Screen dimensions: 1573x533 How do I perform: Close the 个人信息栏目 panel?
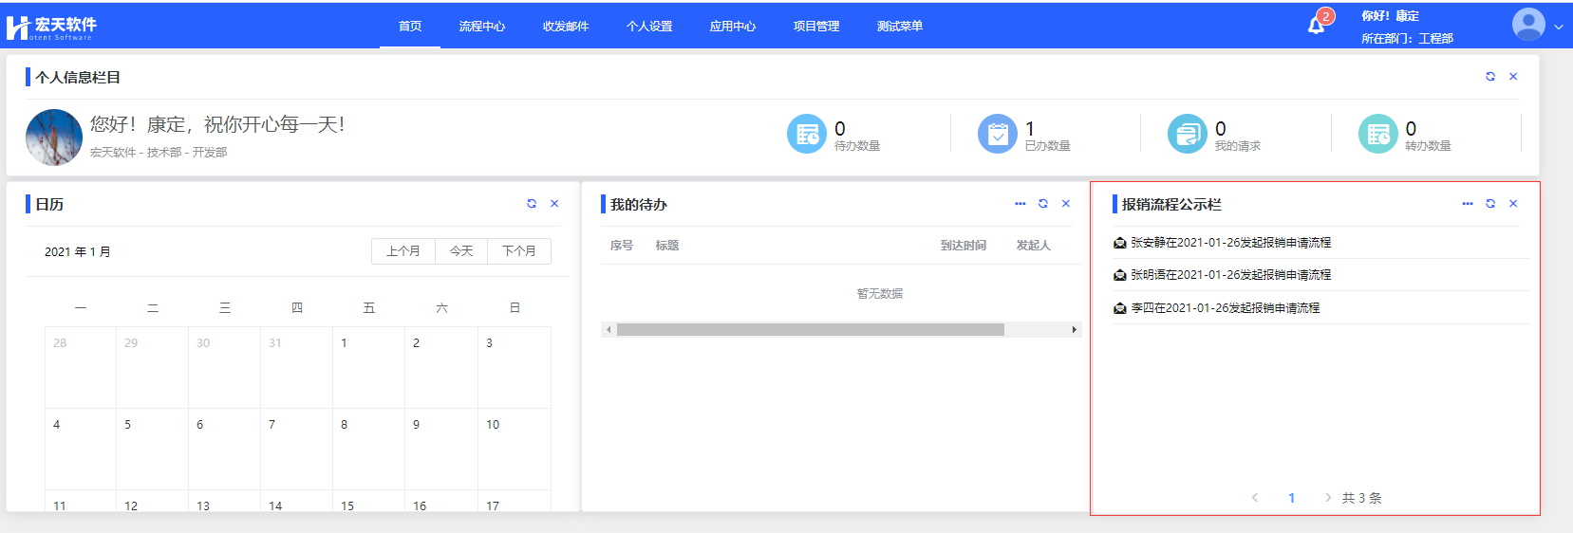[1513, 77]
